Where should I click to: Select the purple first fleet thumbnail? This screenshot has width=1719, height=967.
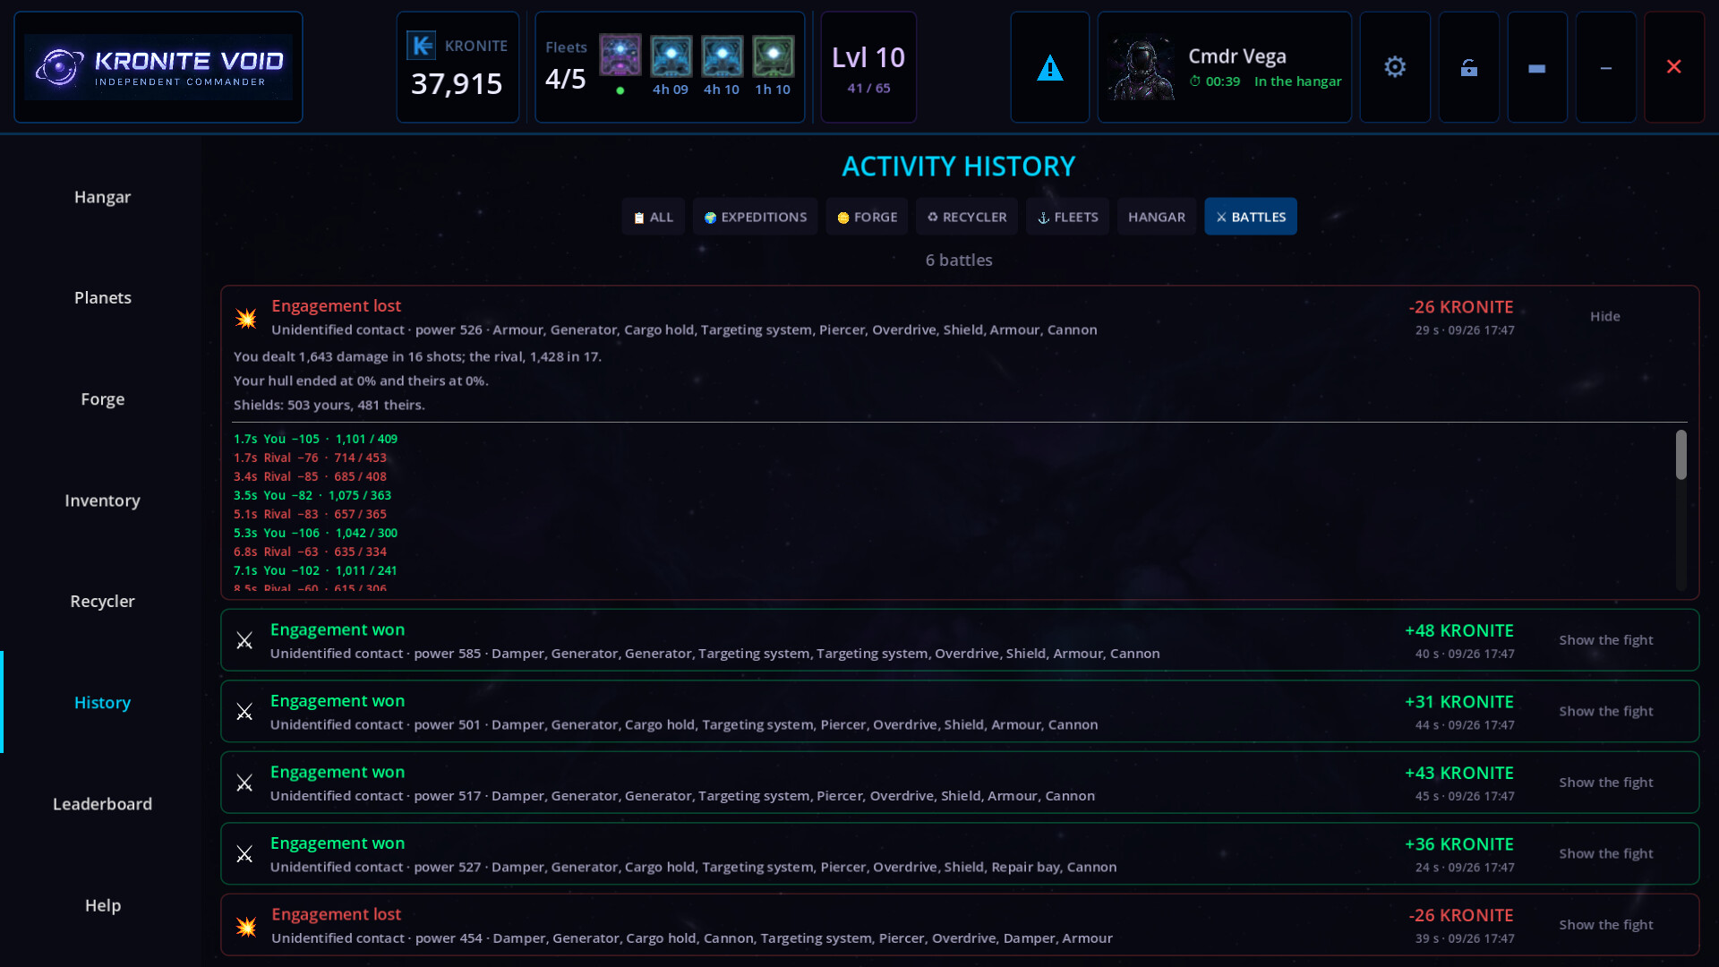coord(620,56)
